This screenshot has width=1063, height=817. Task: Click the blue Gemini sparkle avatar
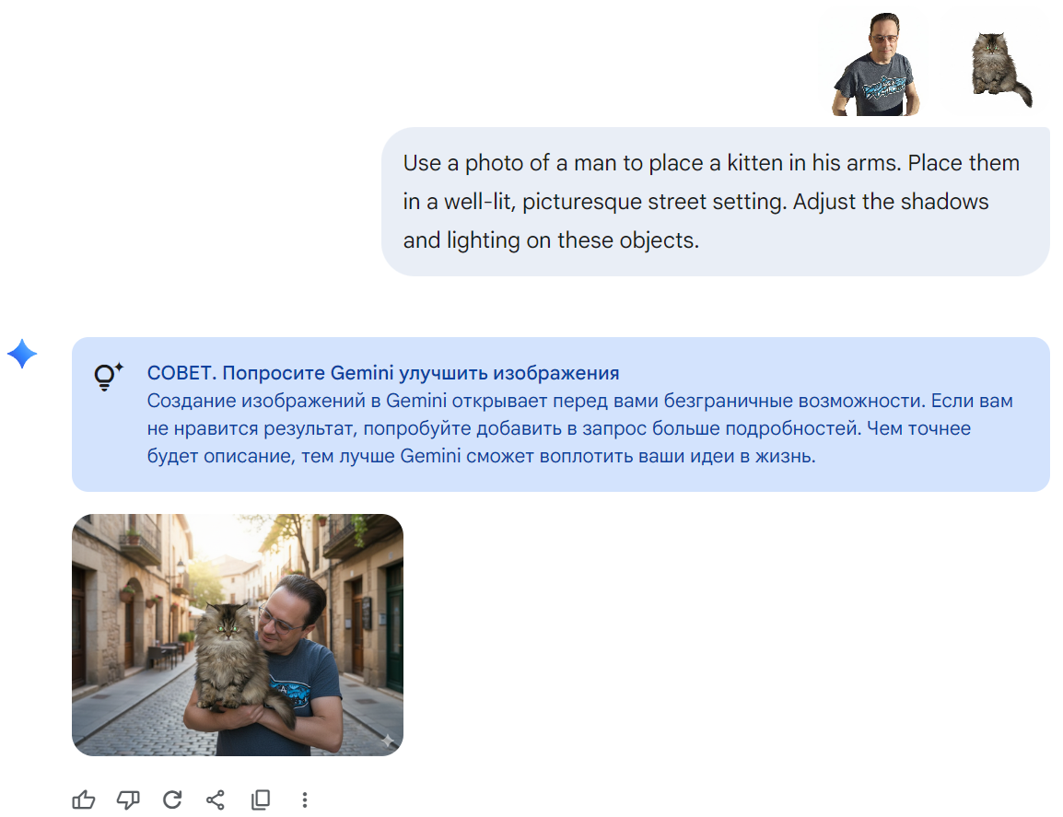(22, 354)
